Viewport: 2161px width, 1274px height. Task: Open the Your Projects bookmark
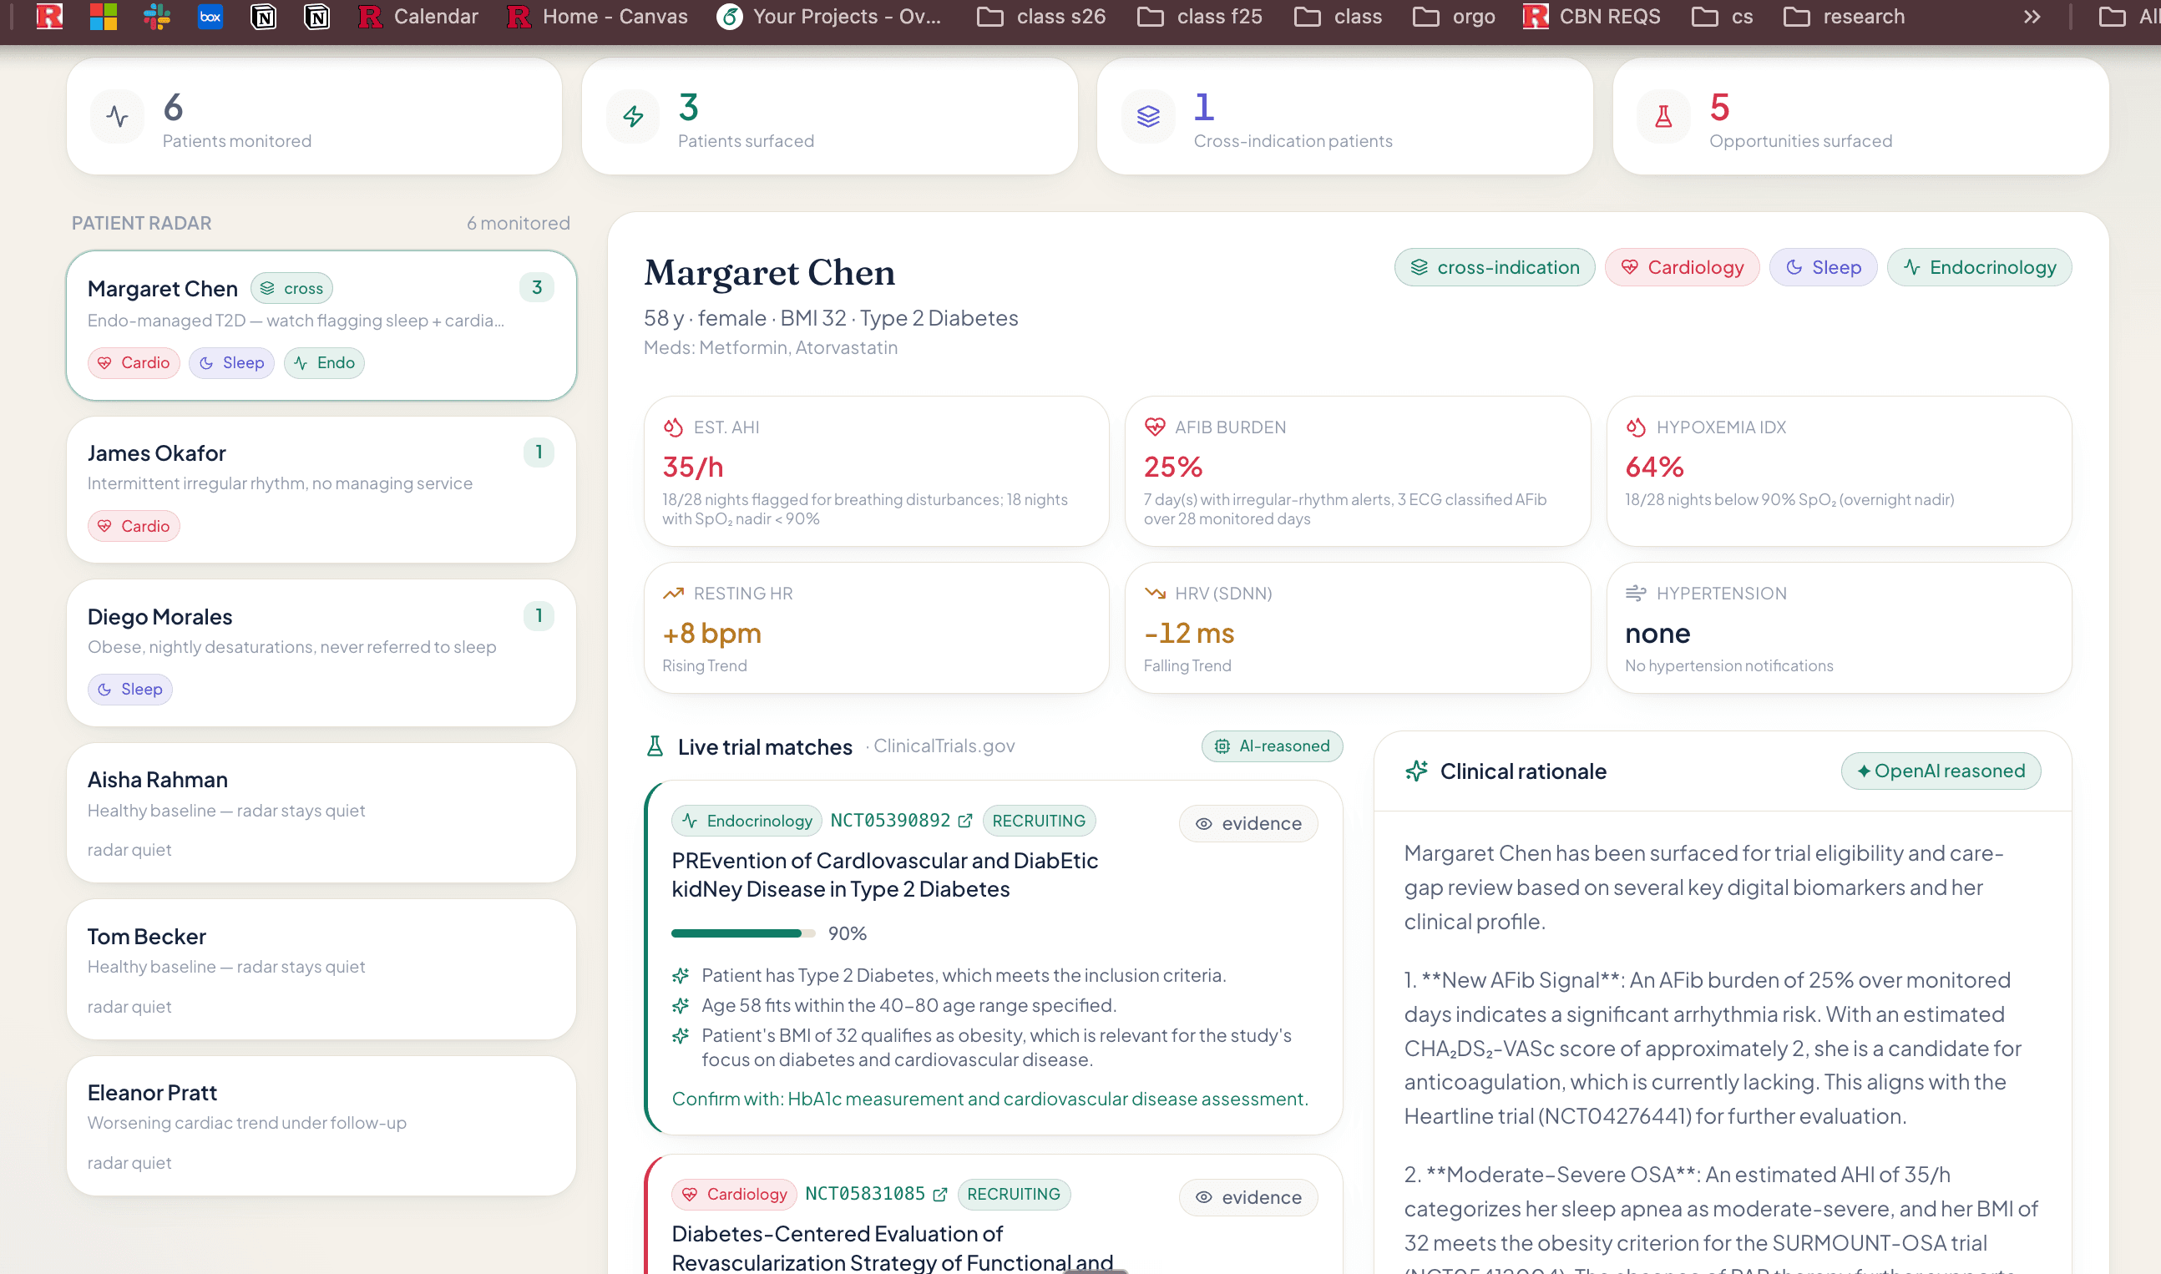coord(828,17)
